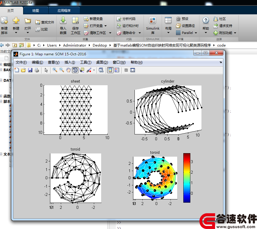The height and width of the screenshot is (229, 257).
Task: Click 新建变量 in the ribbon
Action: pos(93,19)
